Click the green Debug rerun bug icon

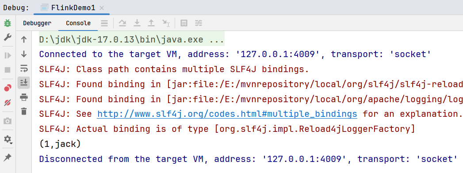pos(8,23)
